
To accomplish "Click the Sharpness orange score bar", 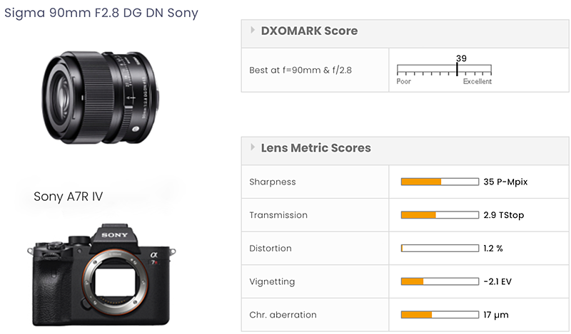I will point(421,182).
